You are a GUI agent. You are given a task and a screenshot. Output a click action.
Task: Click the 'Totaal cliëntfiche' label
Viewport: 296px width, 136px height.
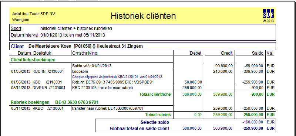click(x=155, y=94)
